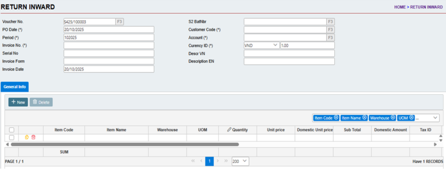Viewport: 446px width, 170px height.
Task: Click into the Invoice No. input field
Action: point(109,45)
